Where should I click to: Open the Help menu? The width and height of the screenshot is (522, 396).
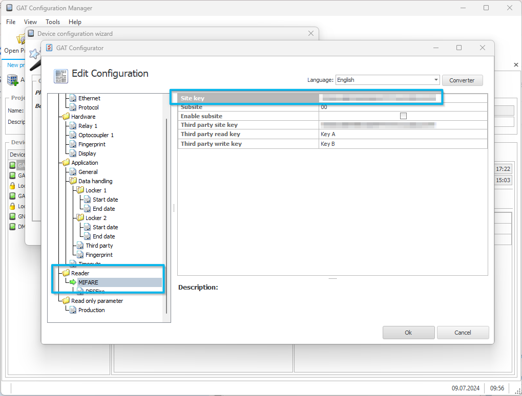75,22
